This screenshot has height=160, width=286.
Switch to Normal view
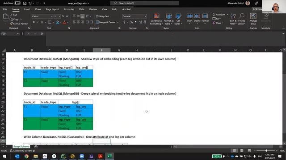234,151
